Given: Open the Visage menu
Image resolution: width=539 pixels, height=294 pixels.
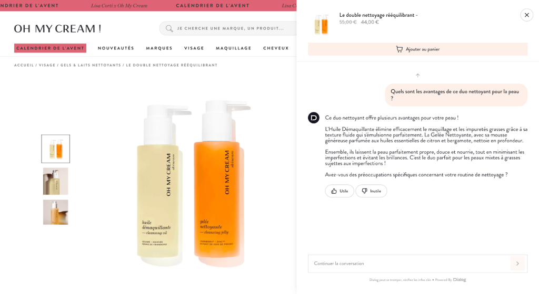Looking at the screenshot, I should point(194,48).
